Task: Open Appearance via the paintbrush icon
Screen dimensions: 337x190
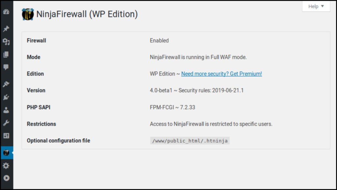Action: tap(6, 85)
